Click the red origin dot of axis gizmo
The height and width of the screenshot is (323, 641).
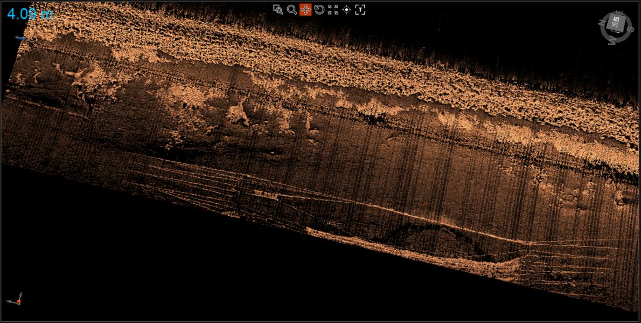point(18,302)
